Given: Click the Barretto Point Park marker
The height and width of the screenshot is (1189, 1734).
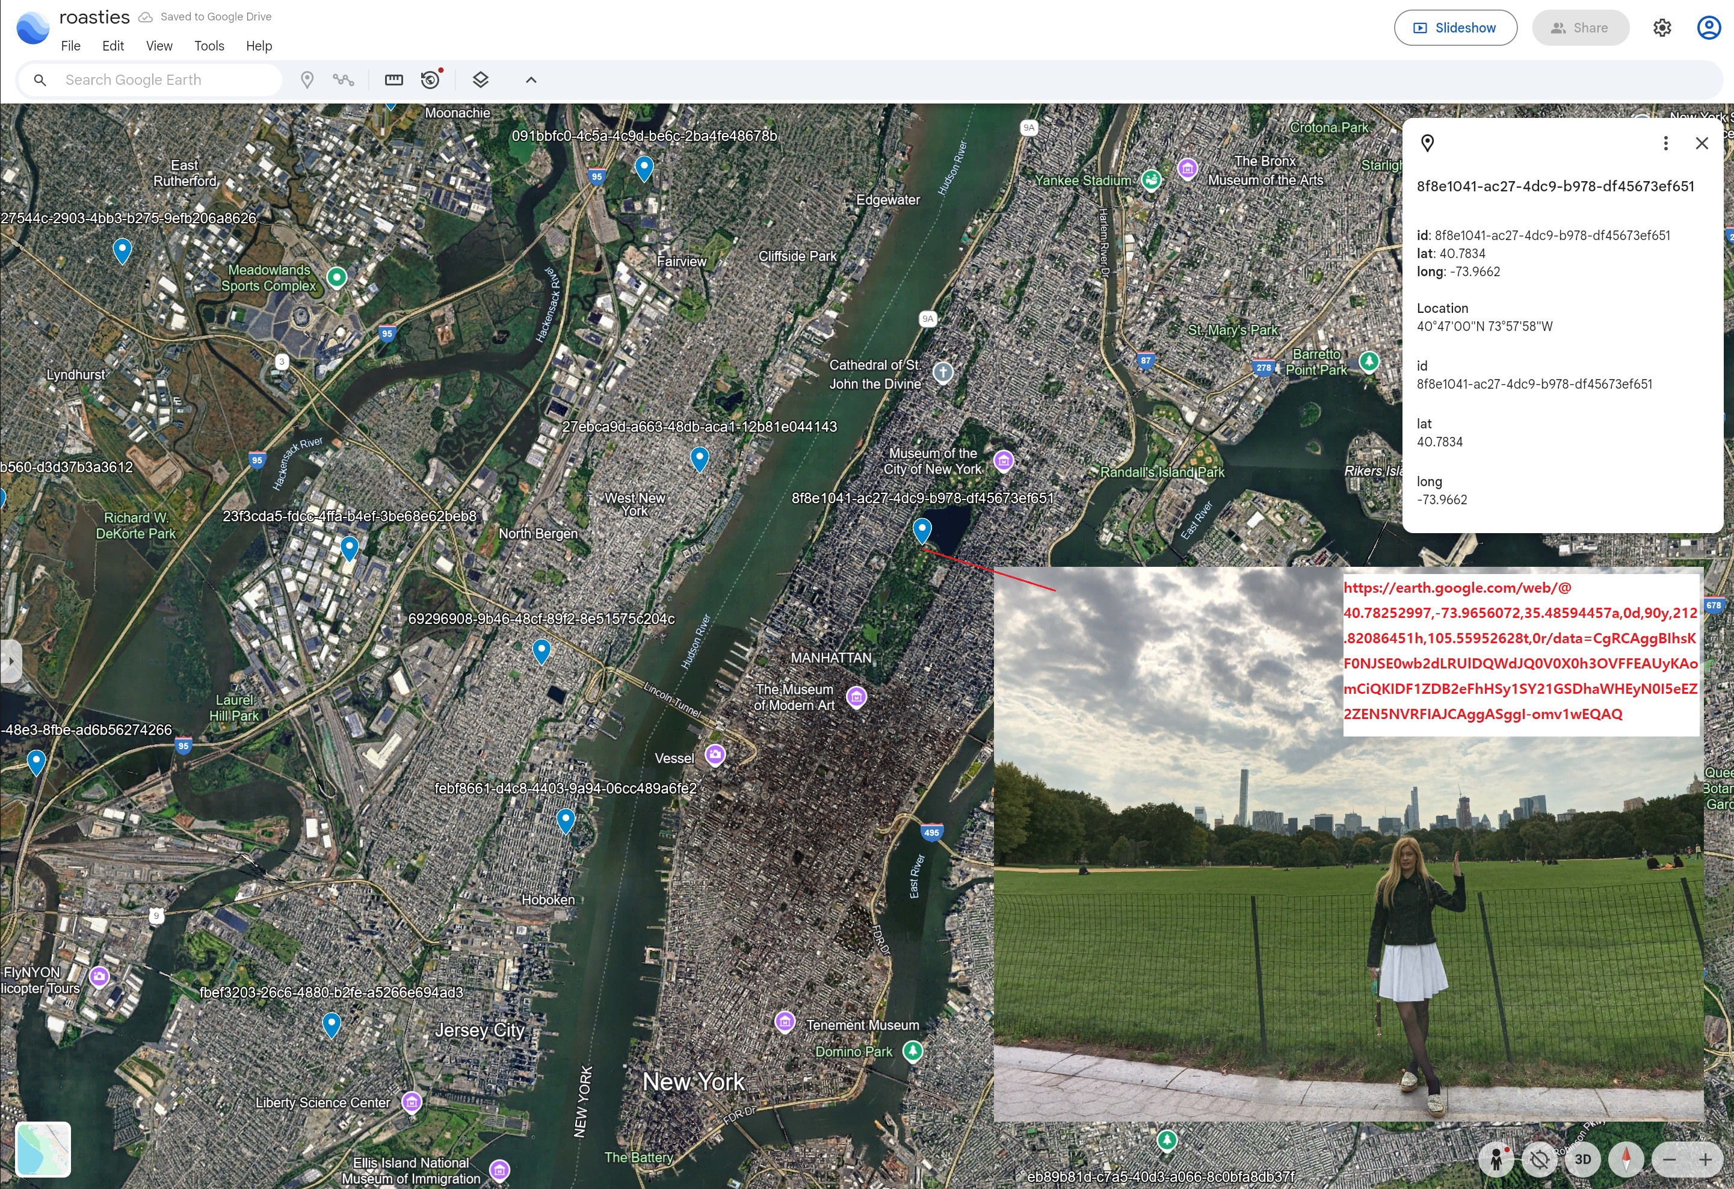Looking at the screenshot, I should tap(1368, 361).
